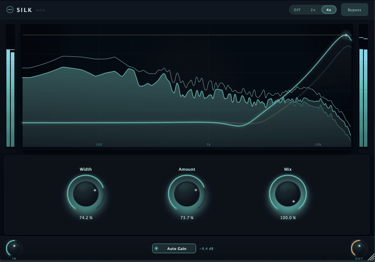Click the Auto Gain radio indicator
This screenshot has height=262, width=375.
point(157,248)
